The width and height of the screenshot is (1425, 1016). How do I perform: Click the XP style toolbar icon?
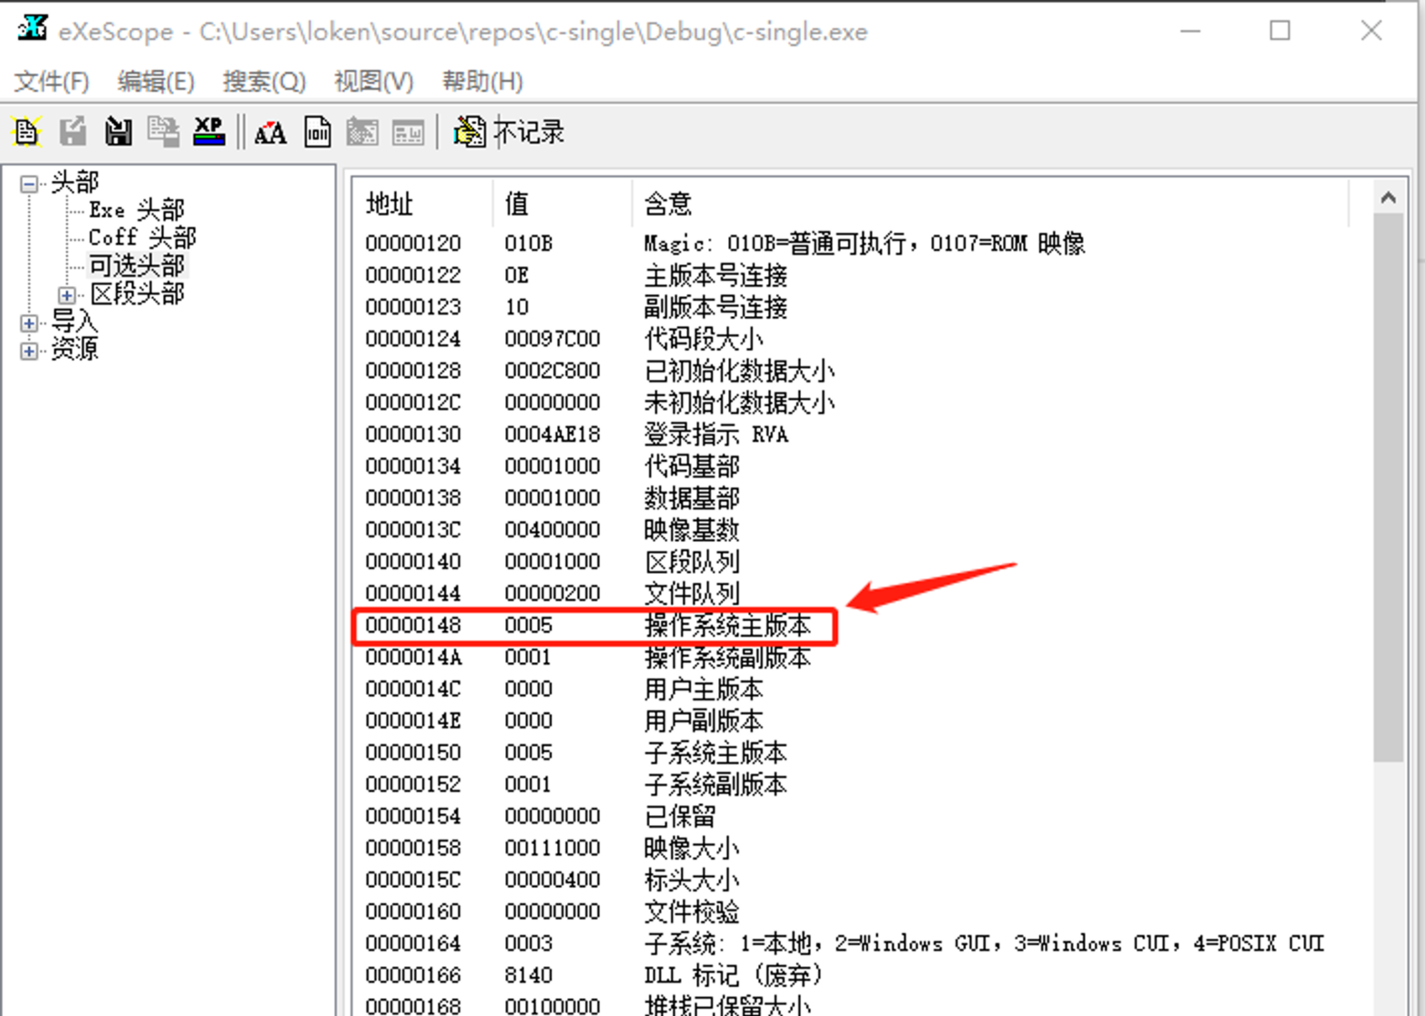click(209, 132)
